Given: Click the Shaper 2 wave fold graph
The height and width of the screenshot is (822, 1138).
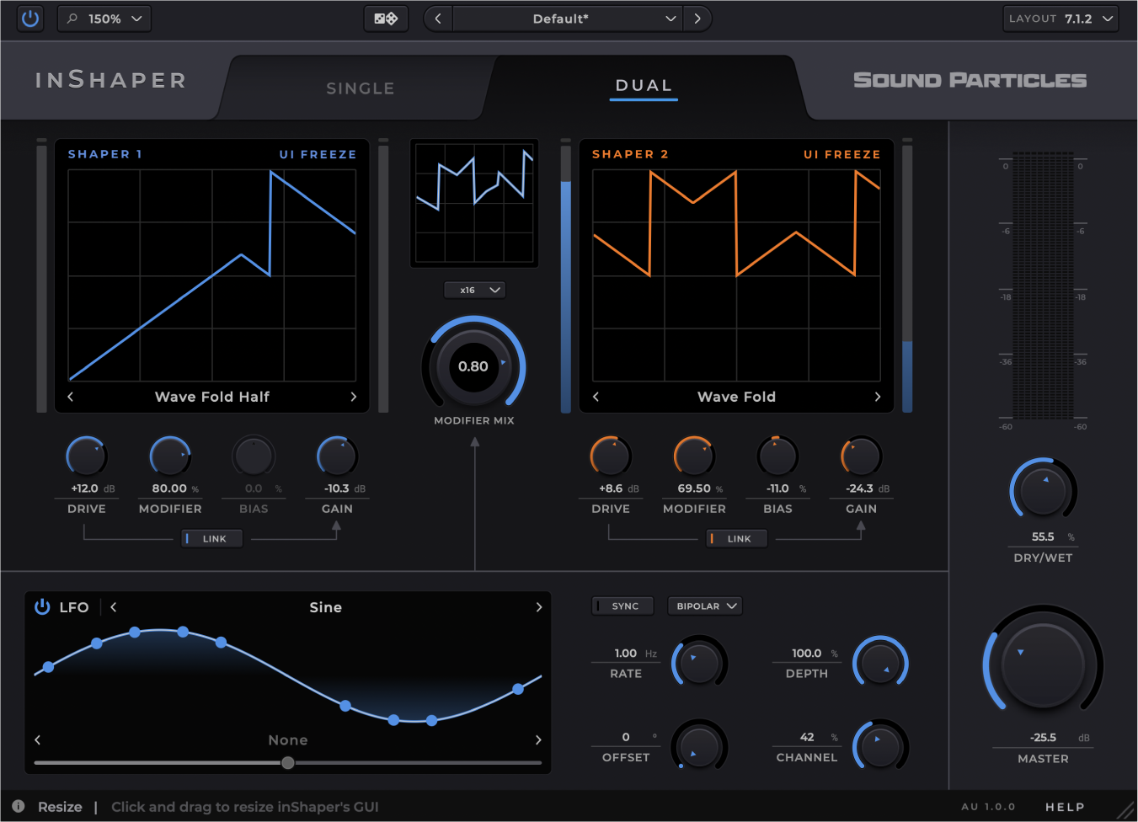Looking at the screenshot, I should tap(736, 275).
